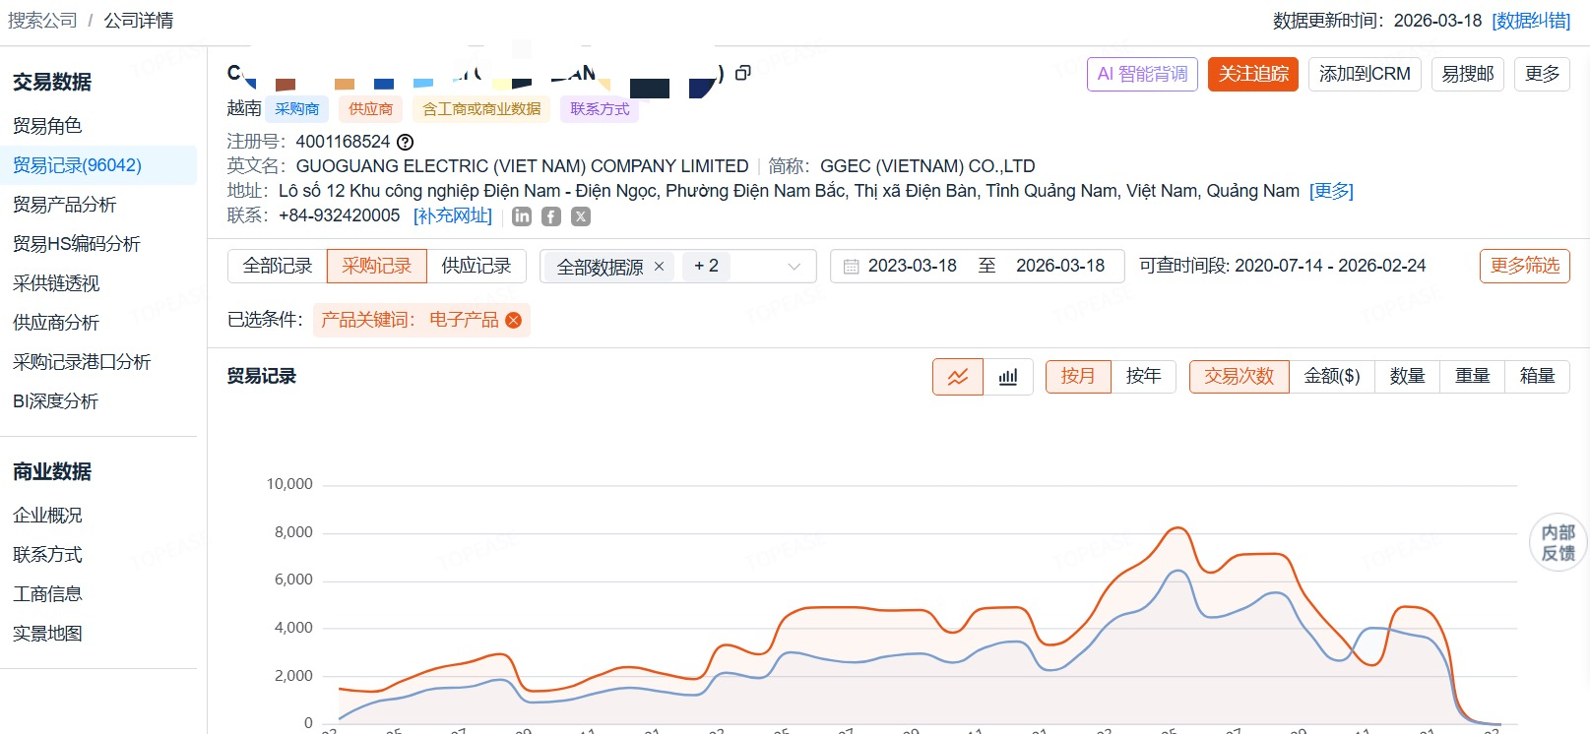The image size is (1590, 734).
Task: Switch to line chart view
Action: (x=957, y=377)
